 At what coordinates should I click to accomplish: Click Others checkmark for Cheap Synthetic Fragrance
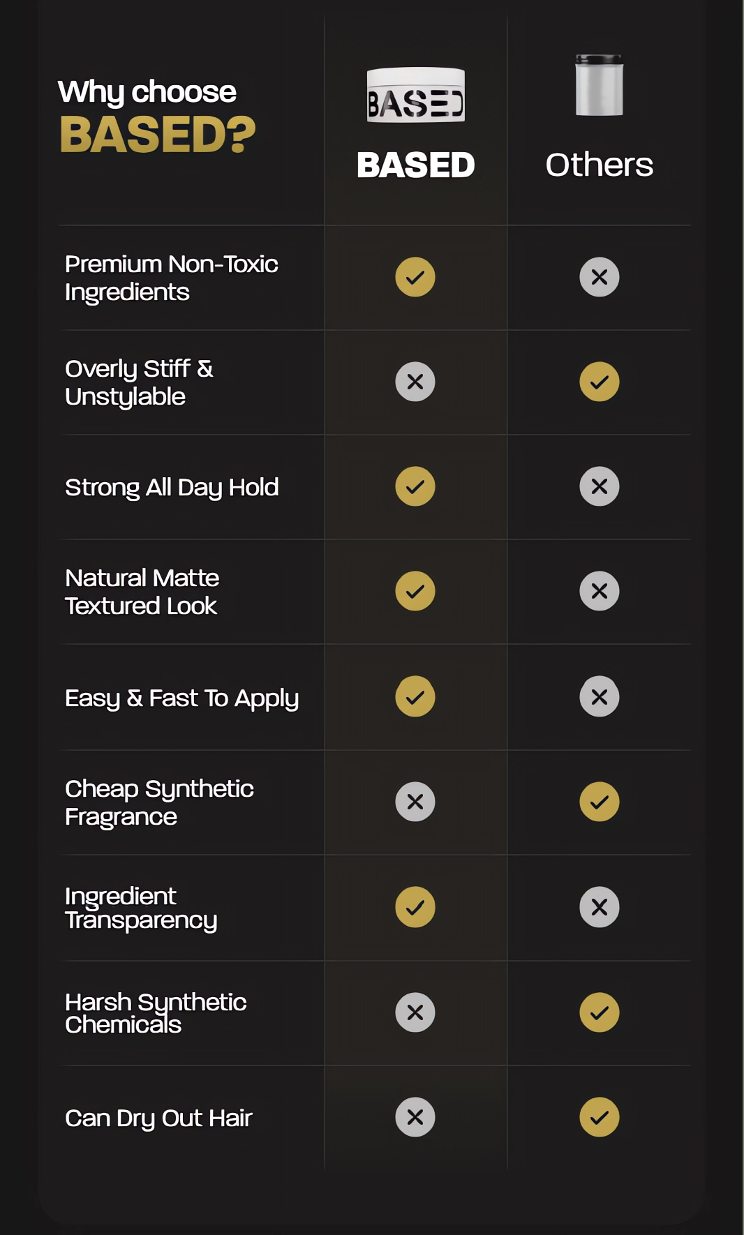tap(600, 802)
